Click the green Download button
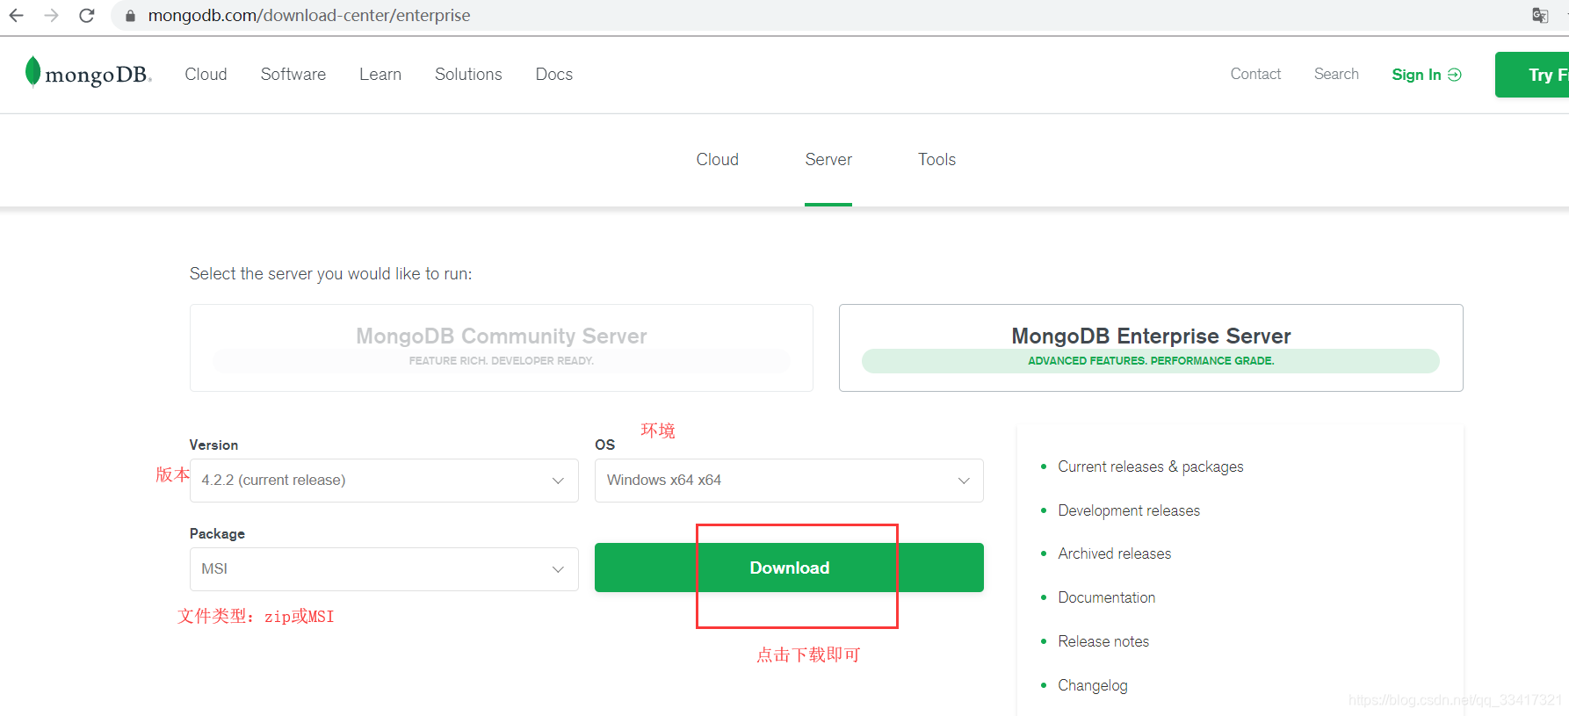1569x716 pixels. (789, 568)
